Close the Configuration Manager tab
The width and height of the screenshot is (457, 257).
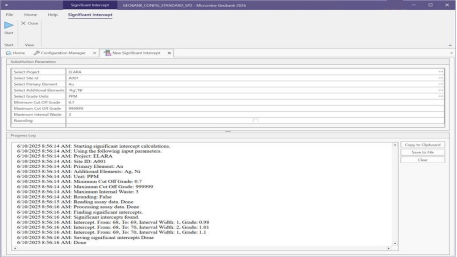point(94,53)
